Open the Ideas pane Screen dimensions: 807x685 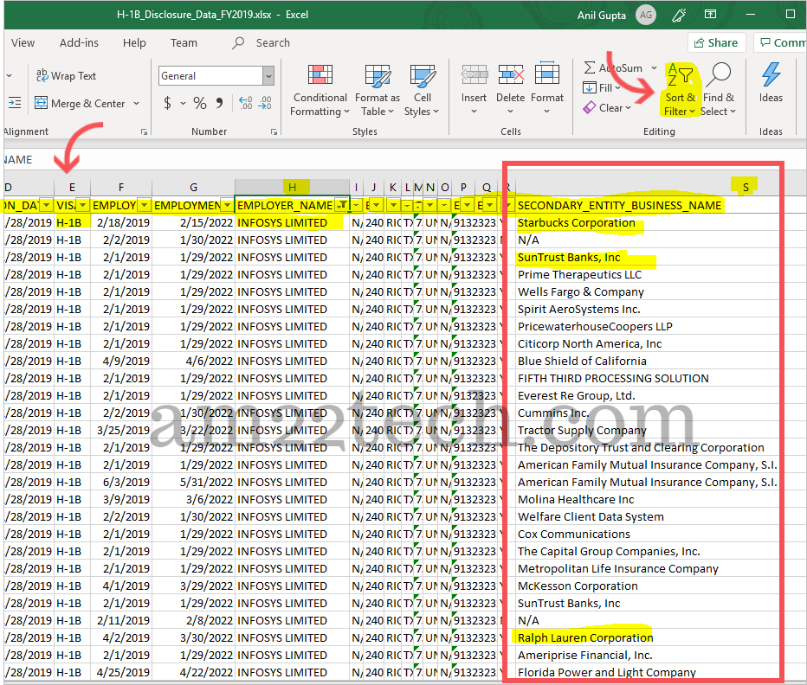pyautogui.click(x=771, y=83)
